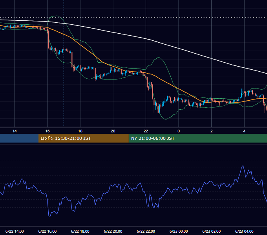Click the 6/22 16:00 date label
This screenshot has width=267, height=235.
(48, 231)
